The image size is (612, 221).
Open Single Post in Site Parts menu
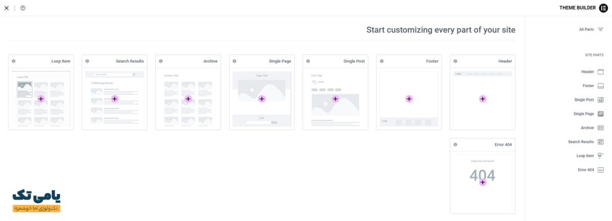[585, 100]
